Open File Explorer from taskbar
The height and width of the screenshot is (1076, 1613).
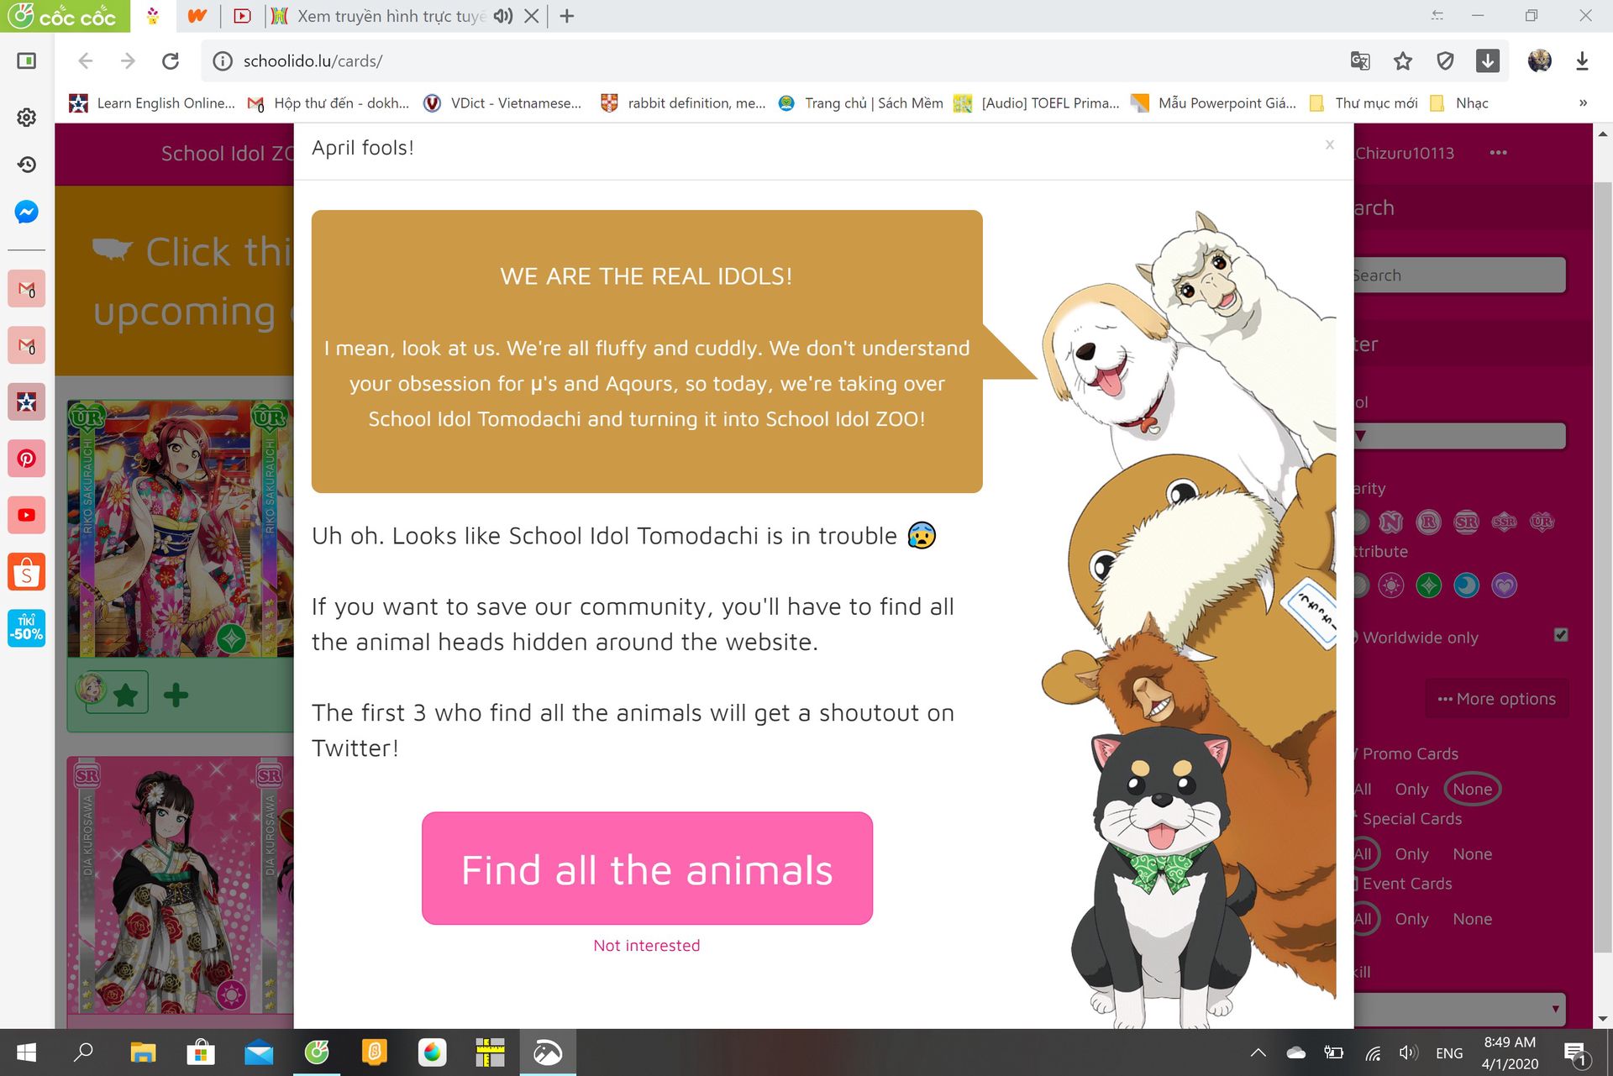point(143,1052)
